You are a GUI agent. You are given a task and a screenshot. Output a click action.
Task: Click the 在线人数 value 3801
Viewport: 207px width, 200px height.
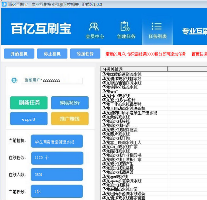[x=57, y=175]
